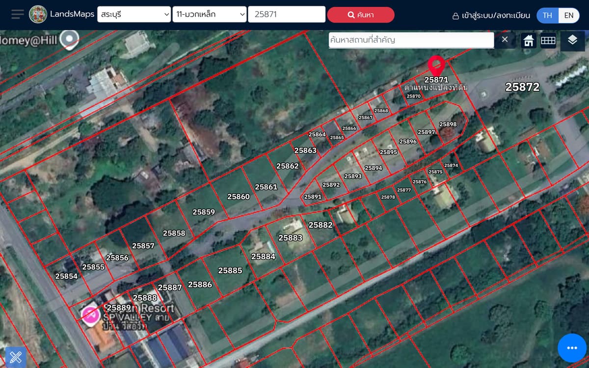
Task: Click the home icon on the map toolbar
Action: click(x=528, y=40)
